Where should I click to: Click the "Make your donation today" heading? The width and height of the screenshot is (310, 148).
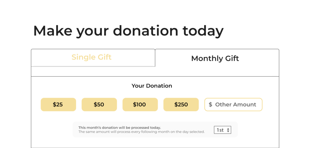pos(128,31)
